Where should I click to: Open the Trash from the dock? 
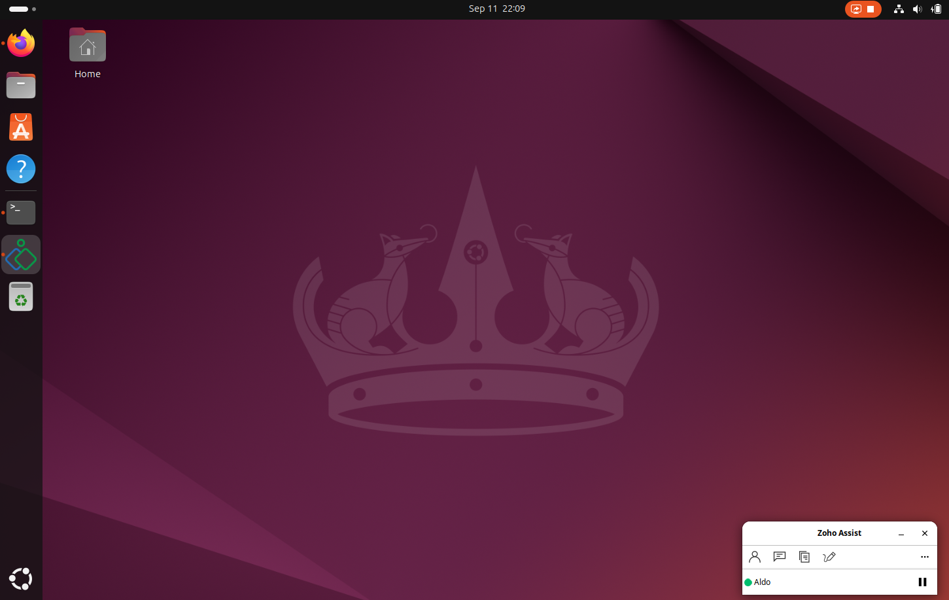pyautogui.click(x=21, y=296)
